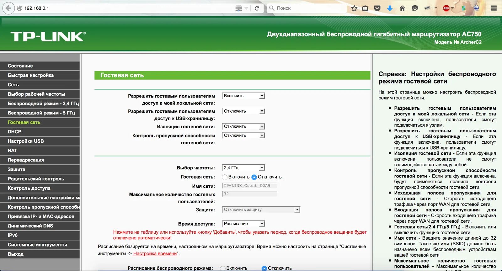Click the max guest users field
This screenshot has height=271, width=502.
pyautogui.click(x=249, y=194)
